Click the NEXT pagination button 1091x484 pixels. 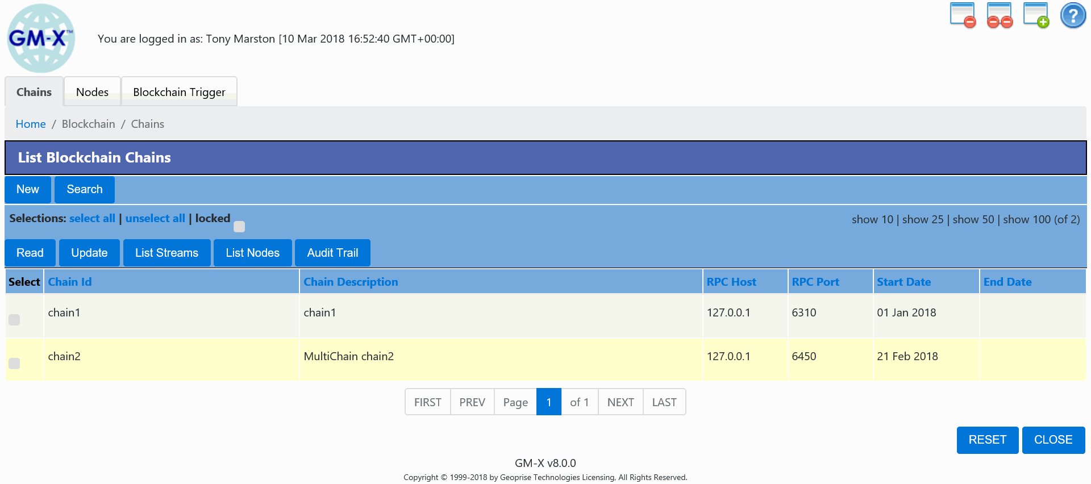click(621, 402)
